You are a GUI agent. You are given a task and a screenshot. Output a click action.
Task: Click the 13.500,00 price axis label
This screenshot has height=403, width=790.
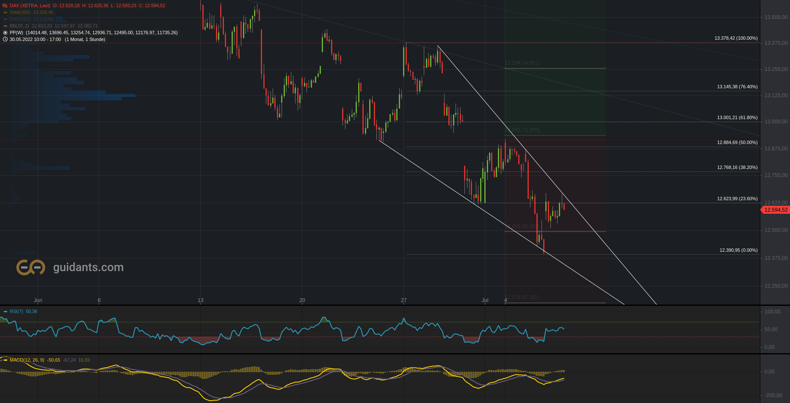tap(776, 17)
